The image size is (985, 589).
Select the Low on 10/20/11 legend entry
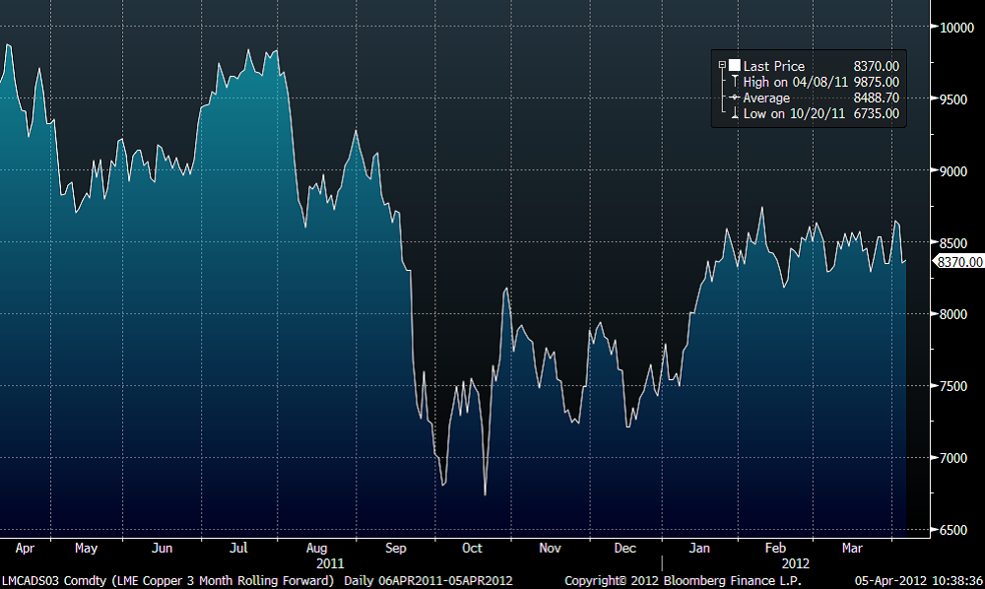click(x=794, y=113)
